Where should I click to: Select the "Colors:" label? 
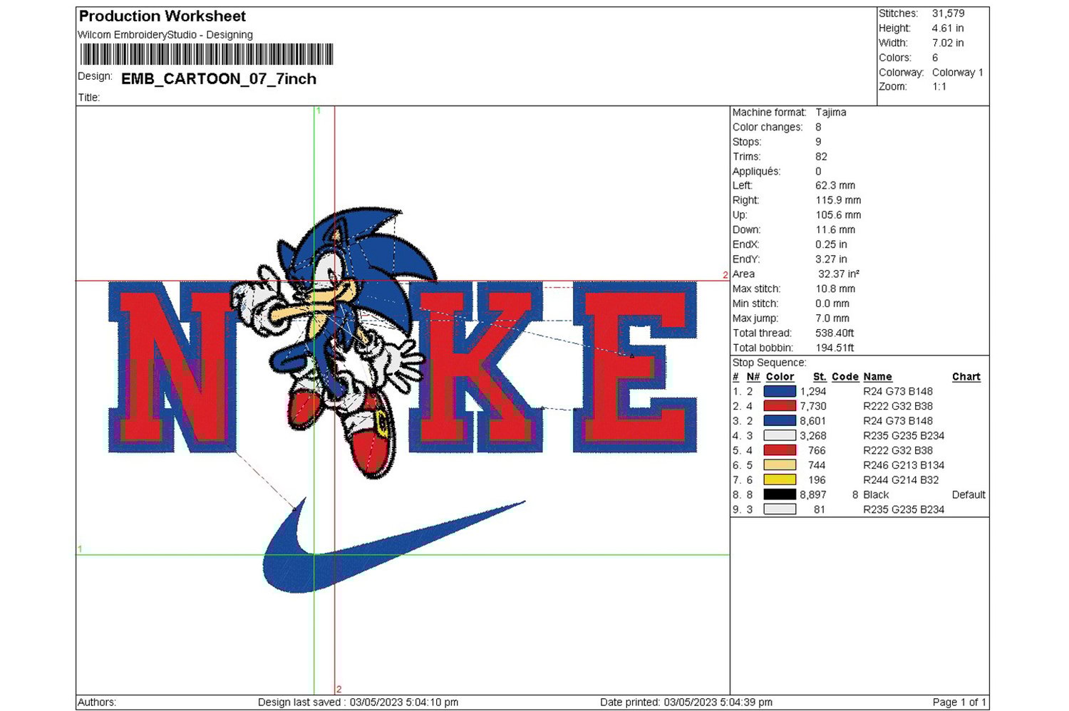895,58
